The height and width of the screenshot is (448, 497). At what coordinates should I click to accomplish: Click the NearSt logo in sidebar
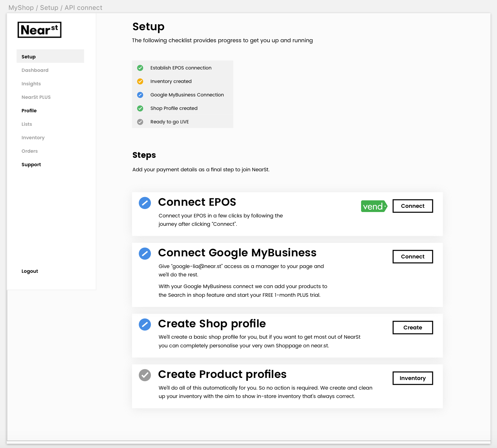[40, 30]
